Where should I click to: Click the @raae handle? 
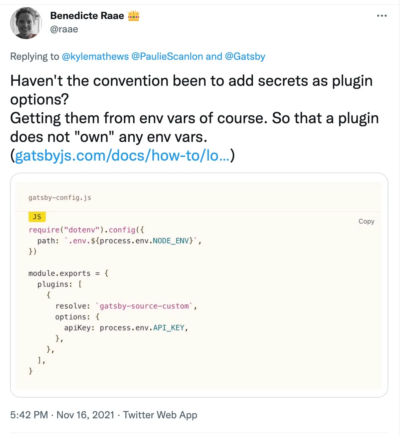click(x=64, y=29)
